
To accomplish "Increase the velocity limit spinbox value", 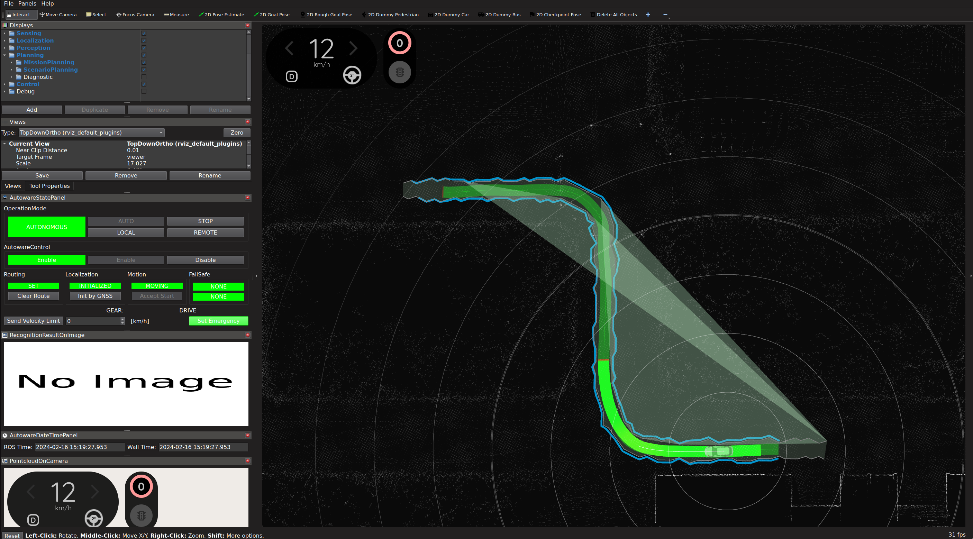I will pyautogui.click(x=122, y=319).
